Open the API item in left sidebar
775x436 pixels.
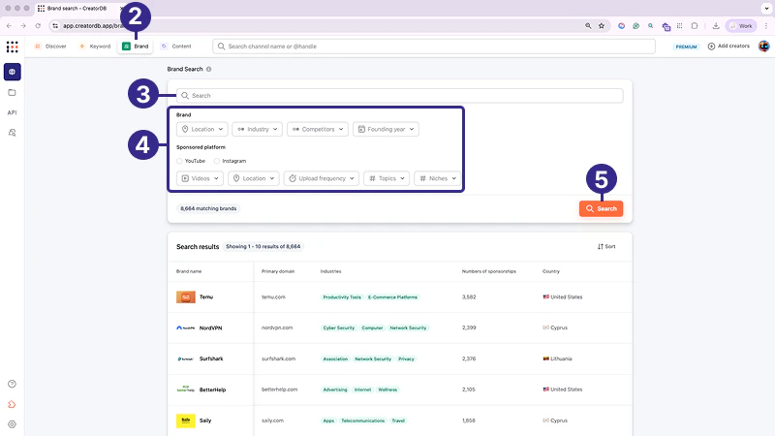pos(13,112)
